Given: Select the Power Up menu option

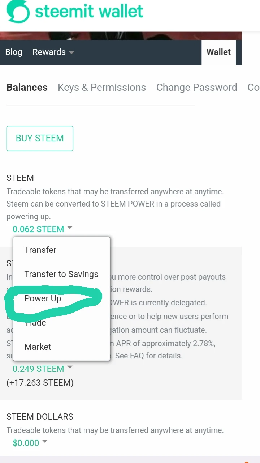Looking at the screenshot, I should coord(43,298).
